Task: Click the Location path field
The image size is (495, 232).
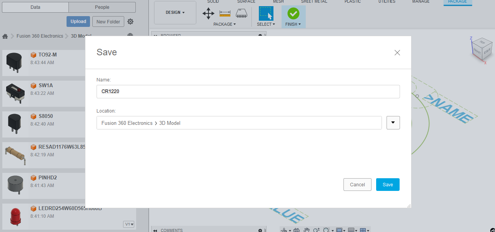Action: tap(239, 123)
